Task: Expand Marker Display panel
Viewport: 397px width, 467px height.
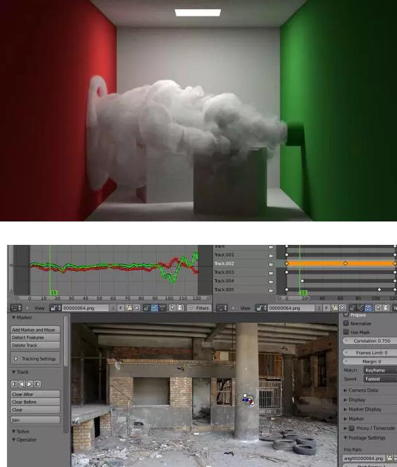Action: point(346,409)
